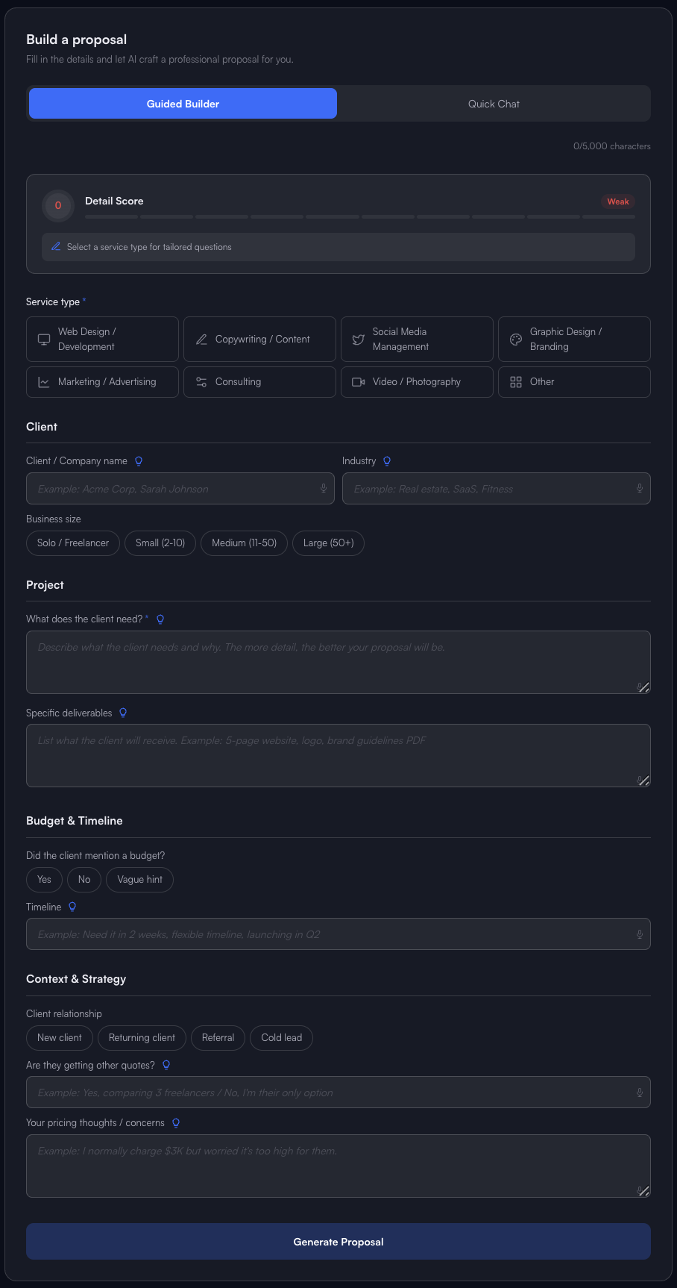Select Returning client relationship
This screenshot has height=1288, width=677.
point(142,1038)
